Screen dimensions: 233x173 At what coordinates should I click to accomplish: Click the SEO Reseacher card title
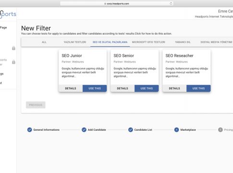[179, 56]
